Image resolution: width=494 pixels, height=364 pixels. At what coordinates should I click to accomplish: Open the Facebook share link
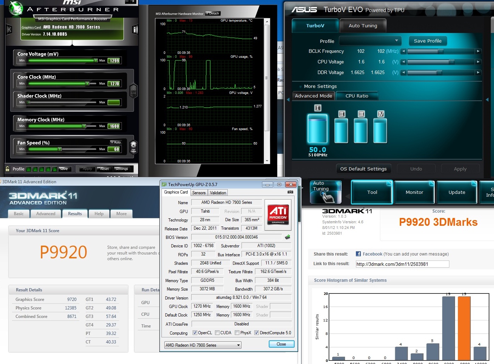(x=373, y=254)
